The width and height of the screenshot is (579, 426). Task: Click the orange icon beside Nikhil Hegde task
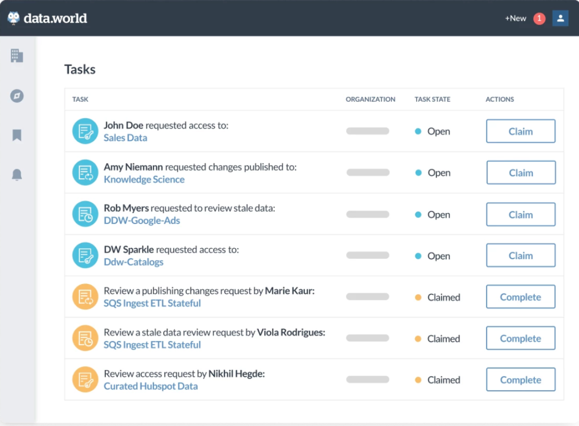tap(85, 379)
